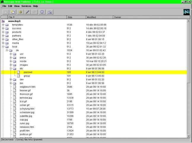
Task: Click the folder icon next to other_files
Action: pos(7,40)
